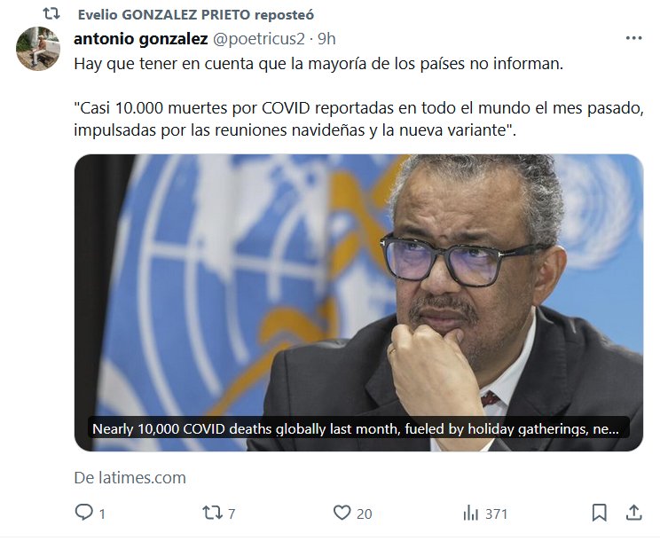Screen dimensions: 660x541
Task: Open the latimes.com article image card
Action: [x=358, y=303]
